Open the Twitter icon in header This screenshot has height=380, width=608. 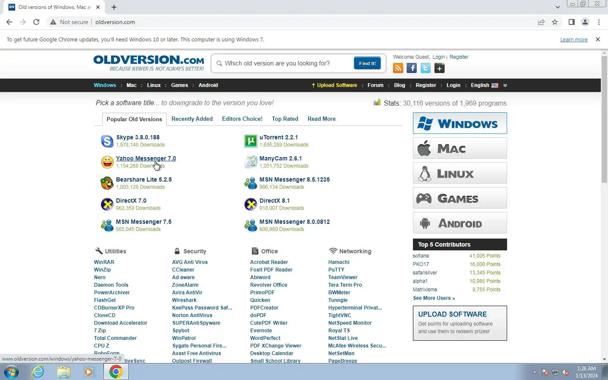click(x=426, y=68)
